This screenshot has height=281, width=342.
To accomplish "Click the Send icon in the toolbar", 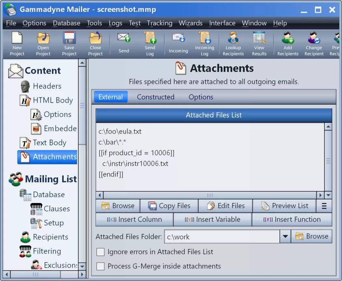I will coord(124,41).
